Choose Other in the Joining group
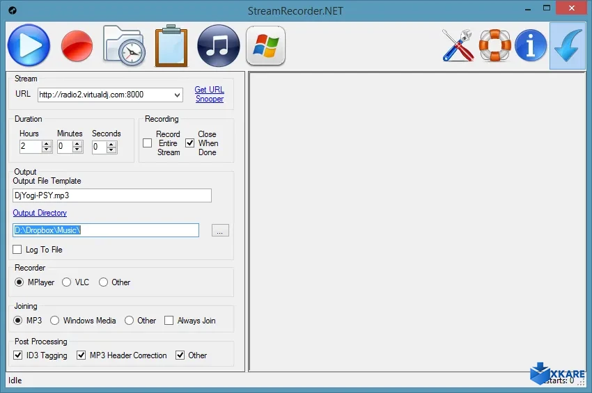 129,320
